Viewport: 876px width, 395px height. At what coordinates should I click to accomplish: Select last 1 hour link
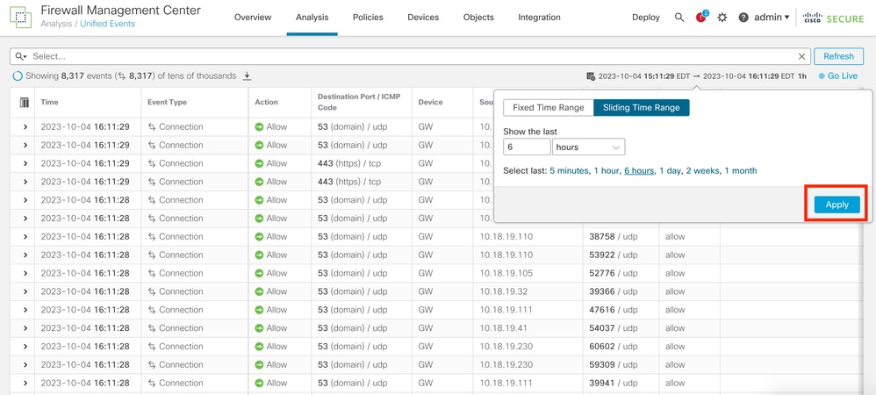coord(607,171)
